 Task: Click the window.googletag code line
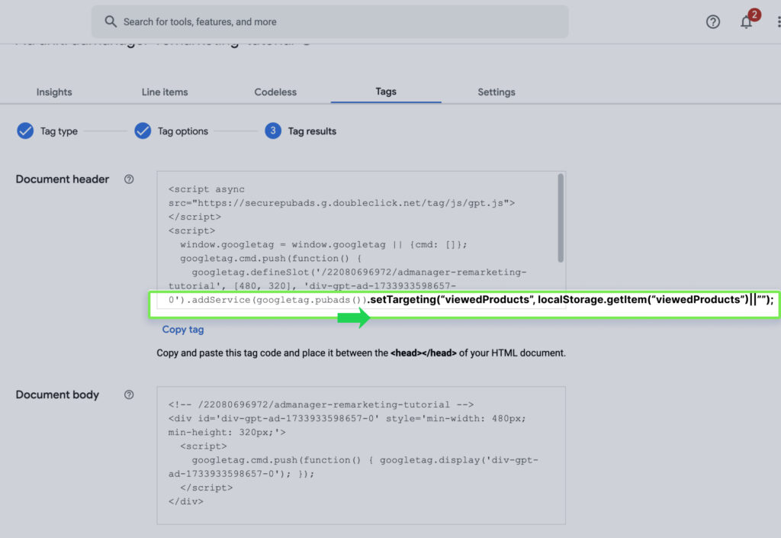click(x=323, y=245)
